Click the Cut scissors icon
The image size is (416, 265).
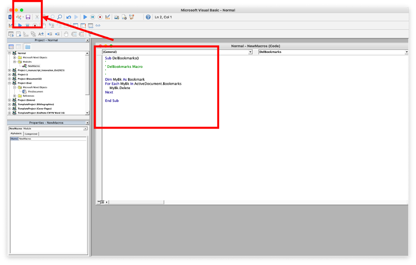pyautogui.click(x=37, y=17)
